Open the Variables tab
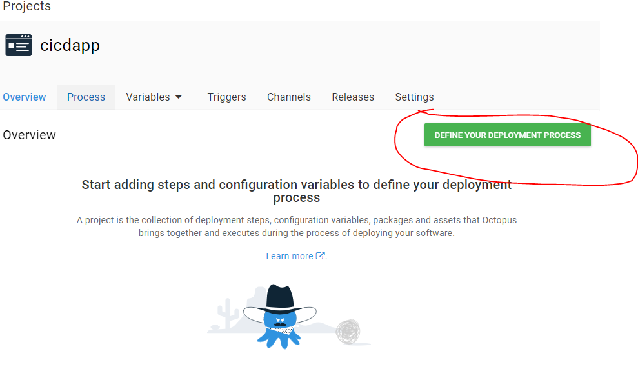638x380 pixels. [148, 97]
